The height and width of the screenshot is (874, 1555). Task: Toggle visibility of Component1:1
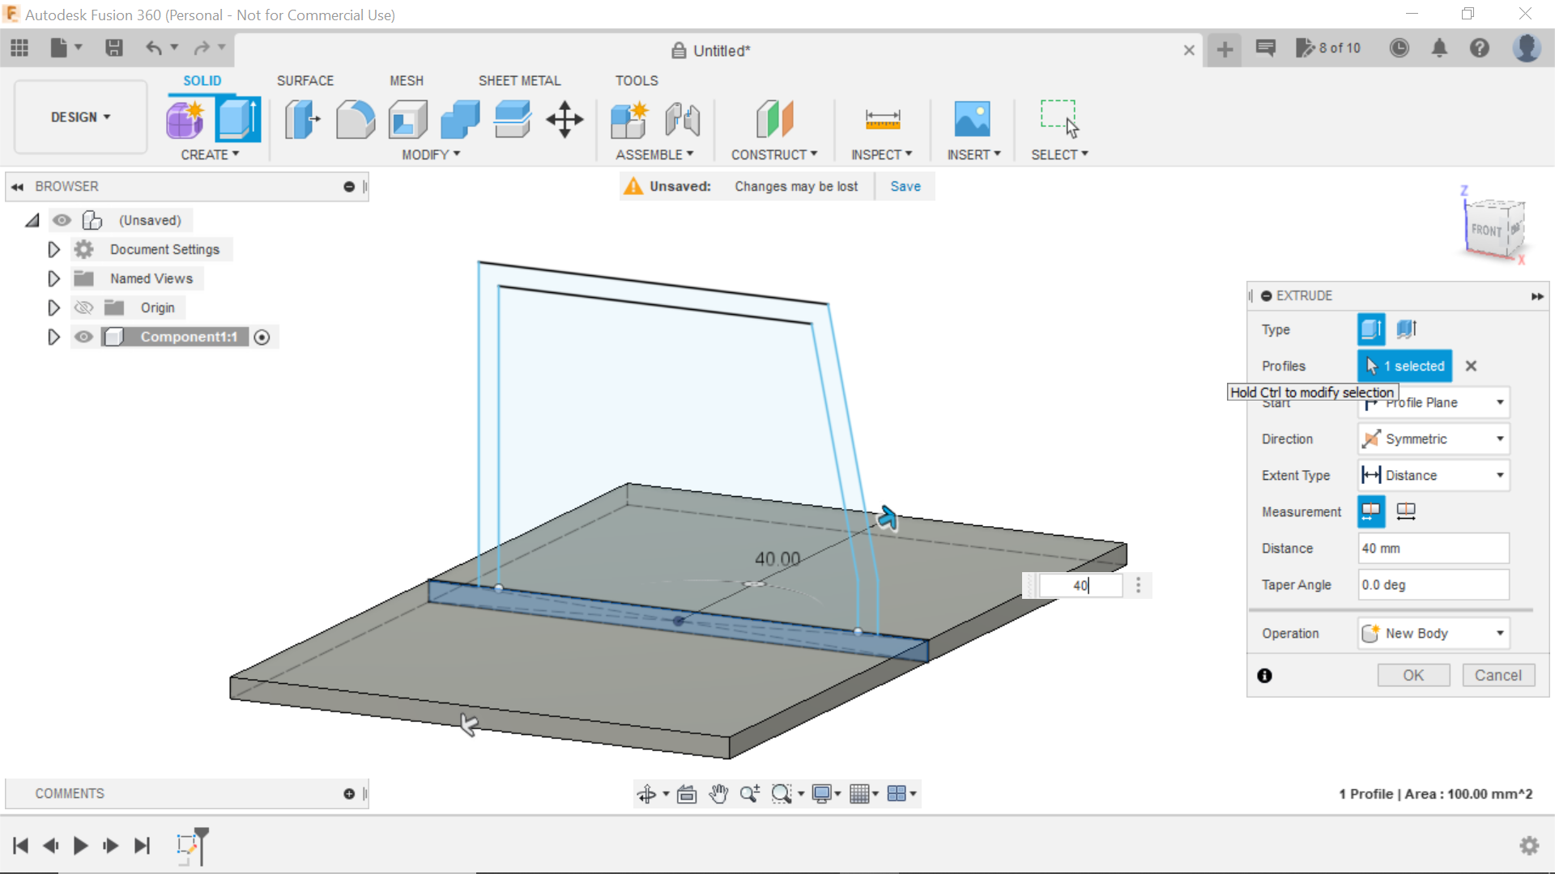[83, 337]
